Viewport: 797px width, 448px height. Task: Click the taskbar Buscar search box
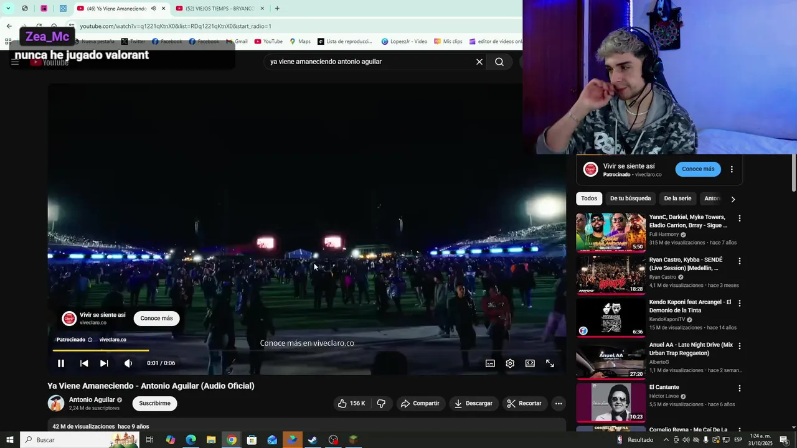(80, 440)
